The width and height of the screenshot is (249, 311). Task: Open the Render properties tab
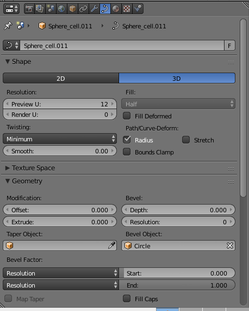pos(29,9)
